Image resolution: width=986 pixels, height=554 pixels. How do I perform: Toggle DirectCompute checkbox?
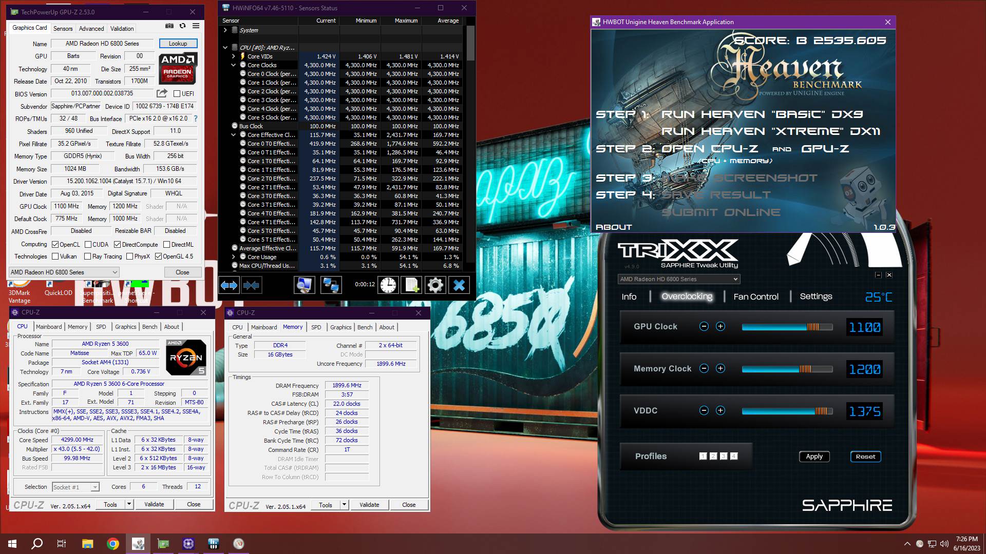click(118, 245)
